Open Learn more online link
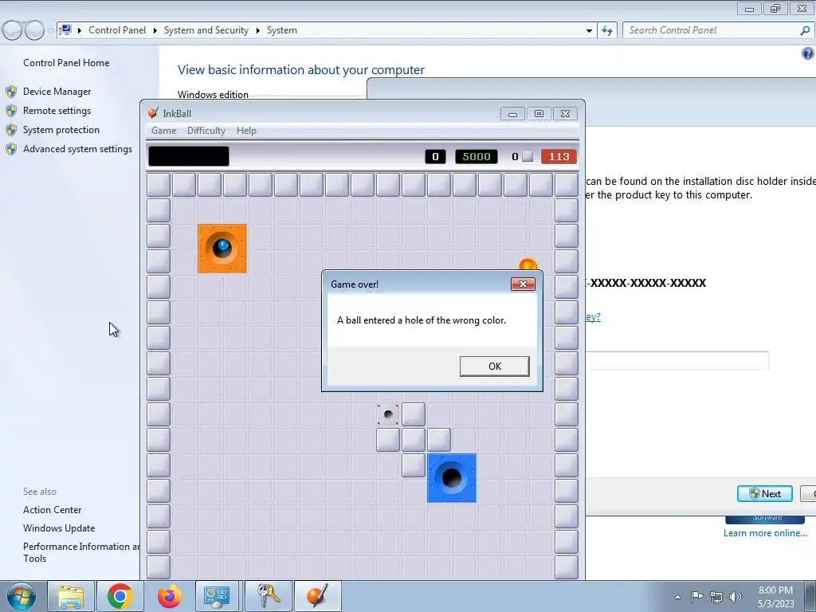The image size is (816, 612). (765, 533)
